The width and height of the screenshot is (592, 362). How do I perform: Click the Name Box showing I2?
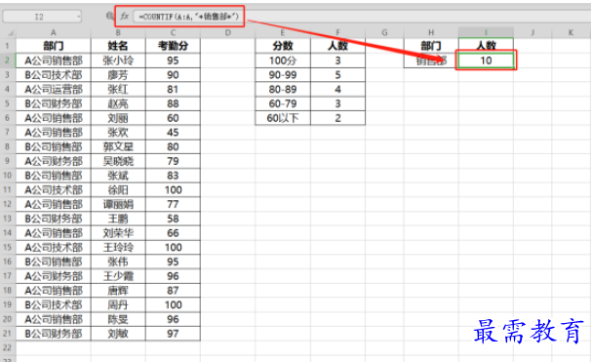pyautogui.click(x=42, y=17)
